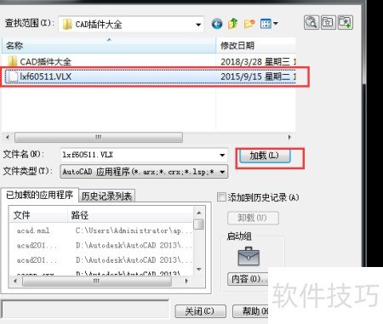
Task: Select acad.mnl in loaded applications list
Action: click(x=33, y=230)
